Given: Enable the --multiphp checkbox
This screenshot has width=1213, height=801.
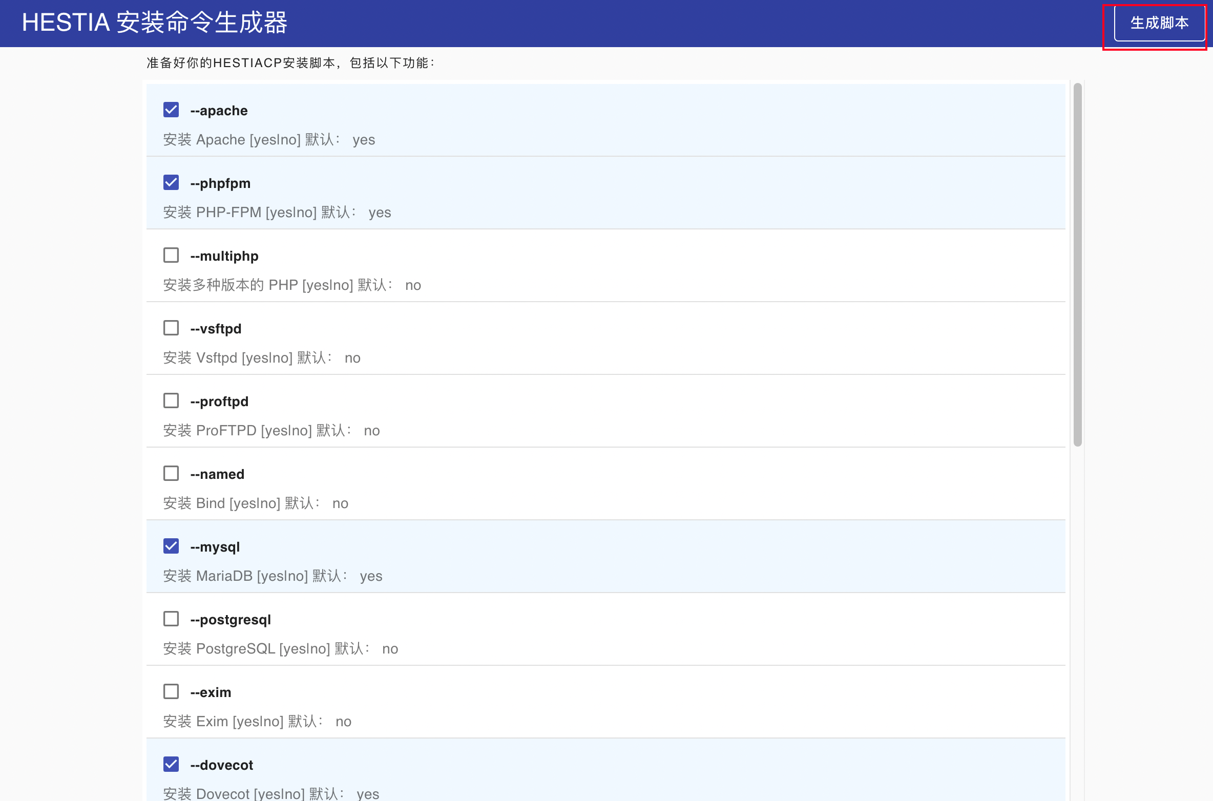Looking at the screenshot, I should [171, 256].
